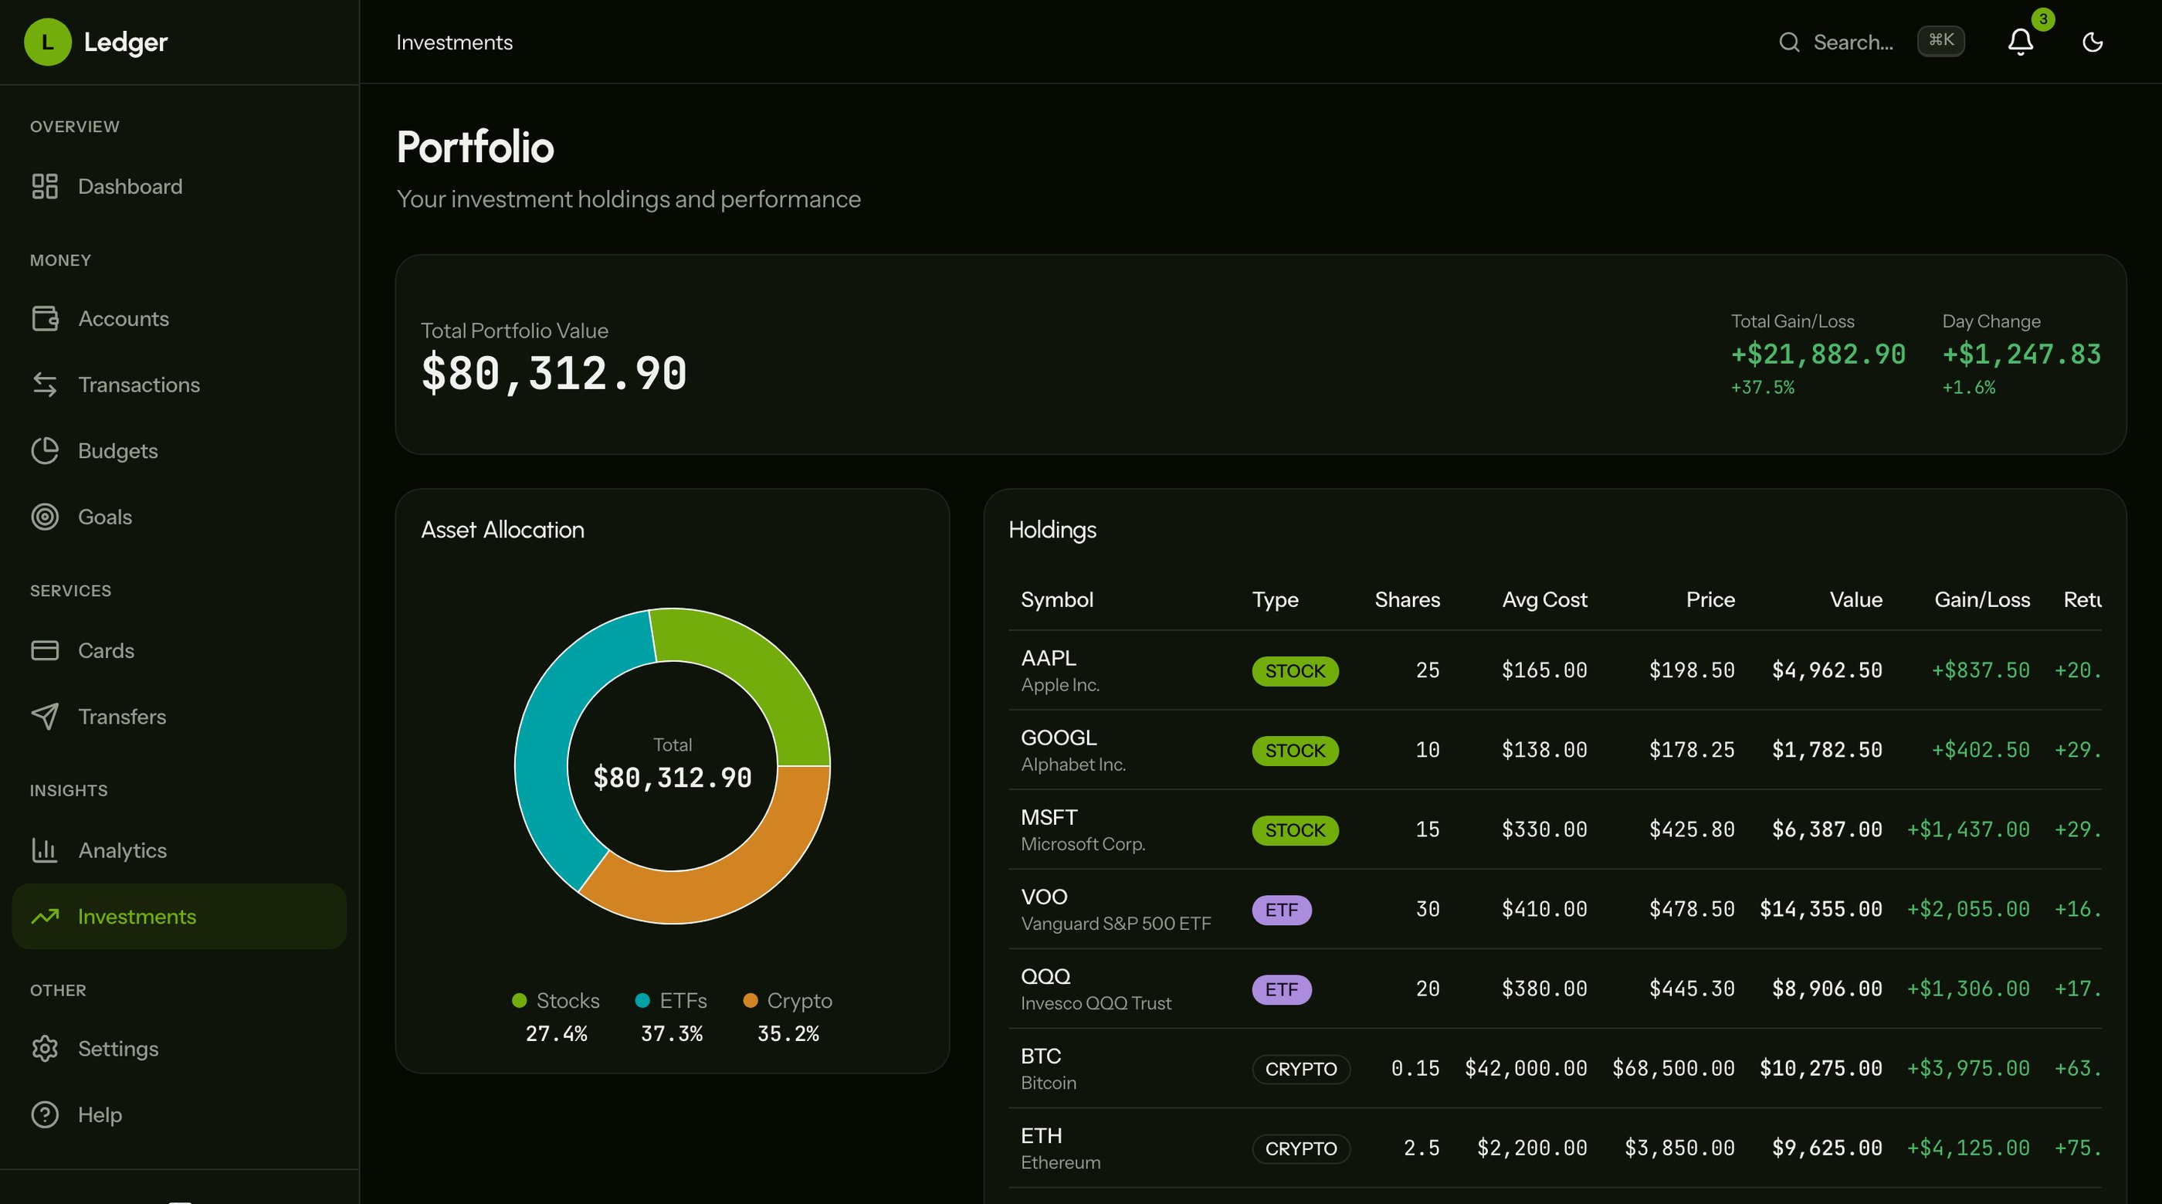The image size is (2162, 1204).
Task: Open notifications bell icon
Action: click(2020, 42)
